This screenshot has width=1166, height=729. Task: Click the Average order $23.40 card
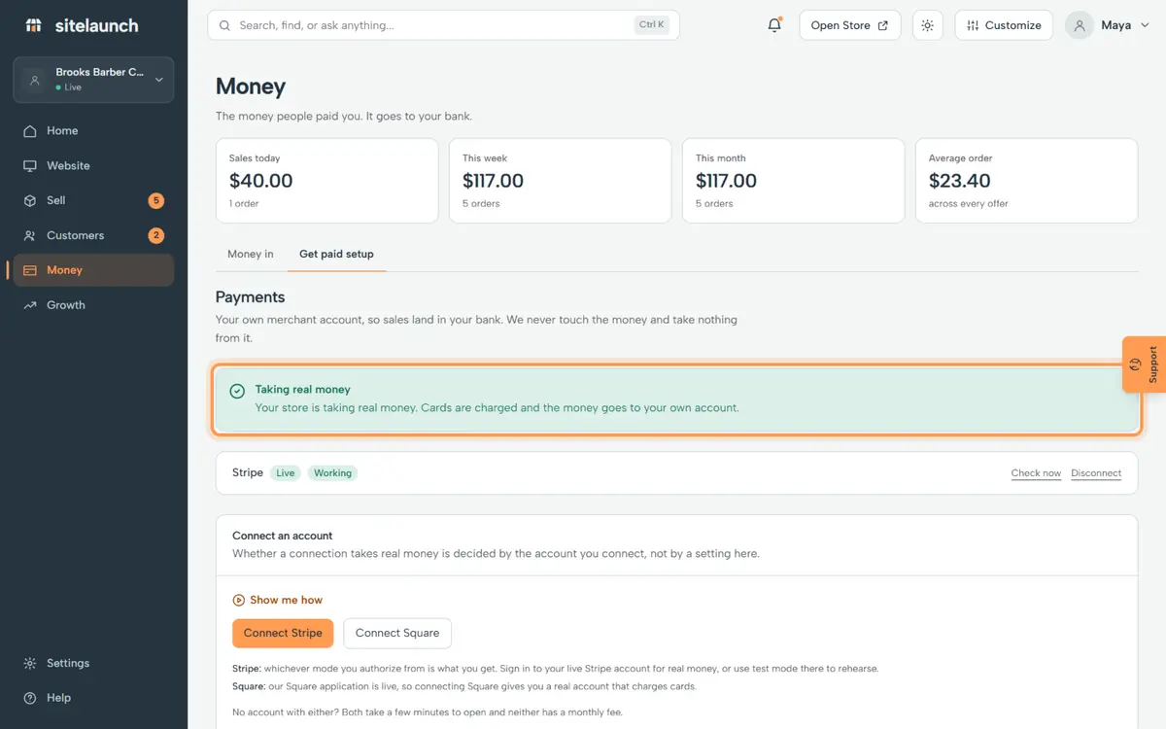pyautogui.click(x=1026, y=181)
